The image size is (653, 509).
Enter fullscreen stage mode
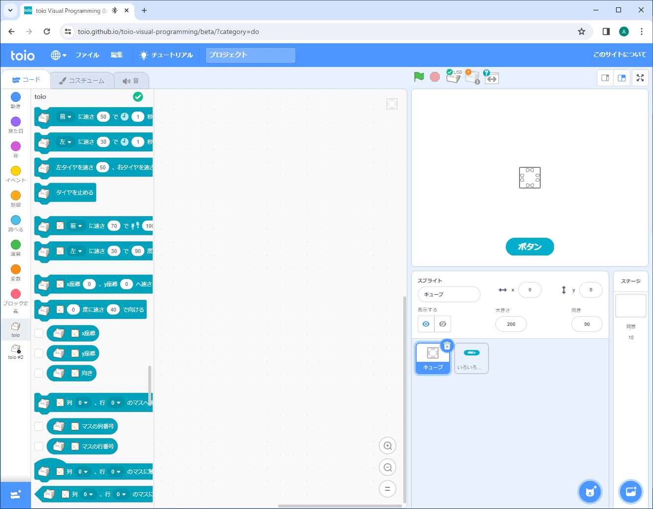coord(640,77)
